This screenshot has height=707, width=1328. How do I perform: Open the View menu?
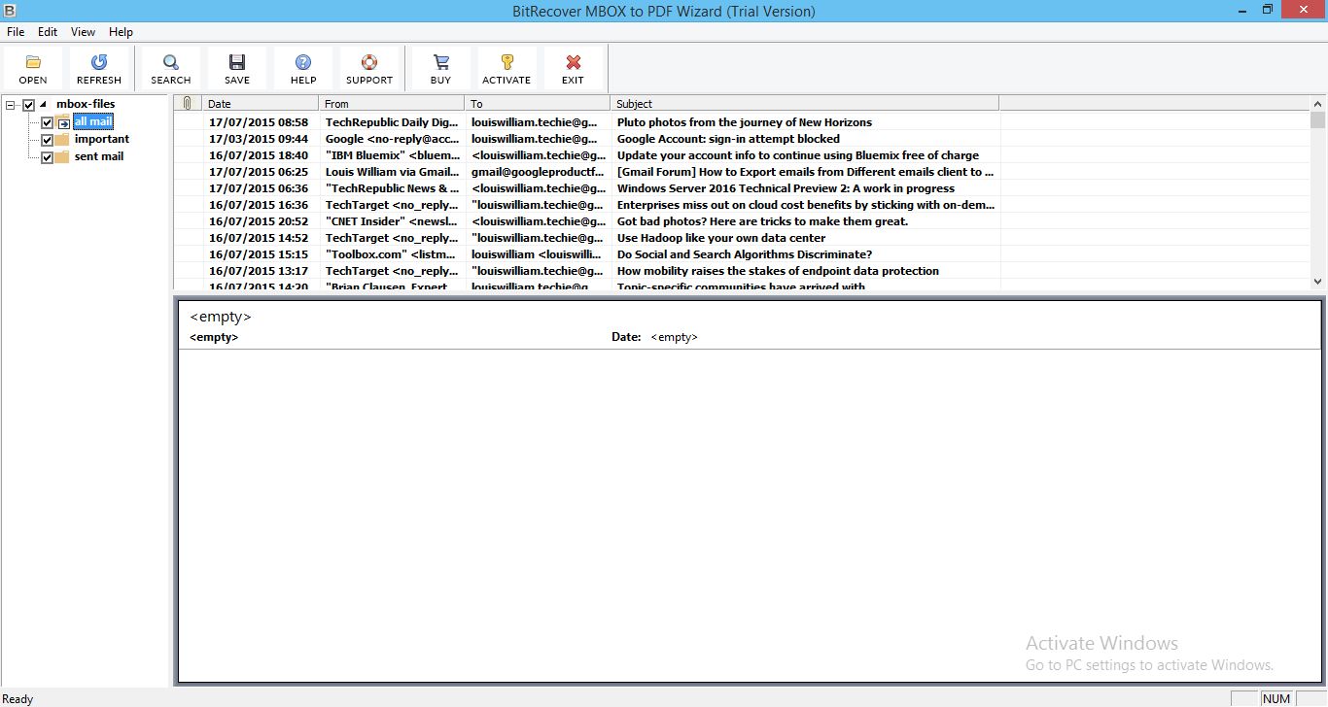tap(83, 32)
